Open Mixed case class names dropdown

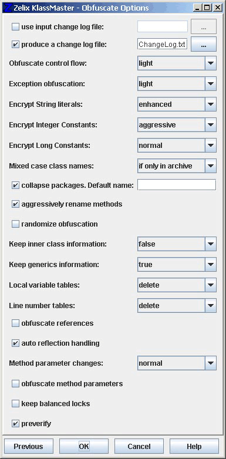coord(177,166)
